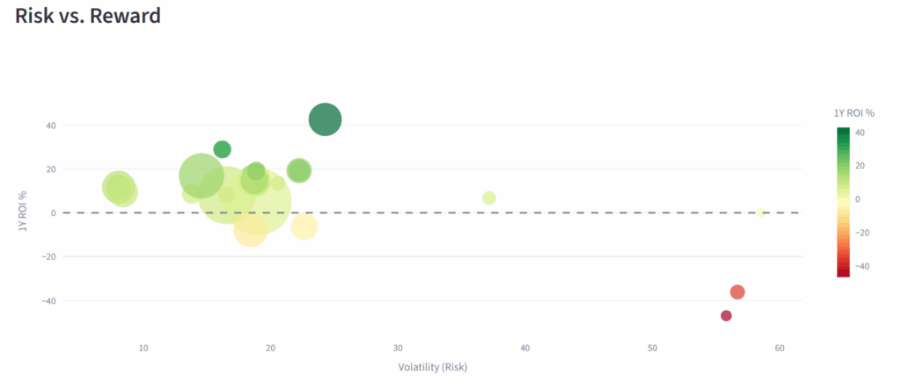The height and width of the screenshot is (389, 901).
Task: Select the tiny yellow bubble on the zero line
Action: tap(760, 213)
